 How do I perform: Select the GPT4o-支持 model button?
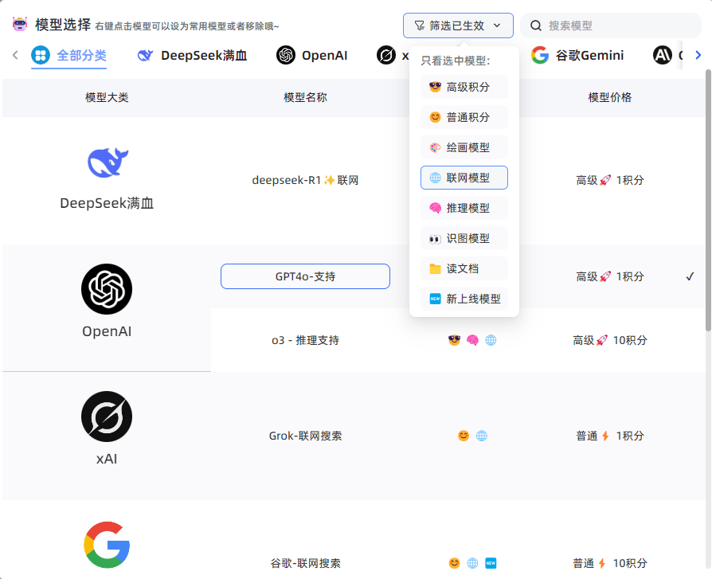coord(305,276)
